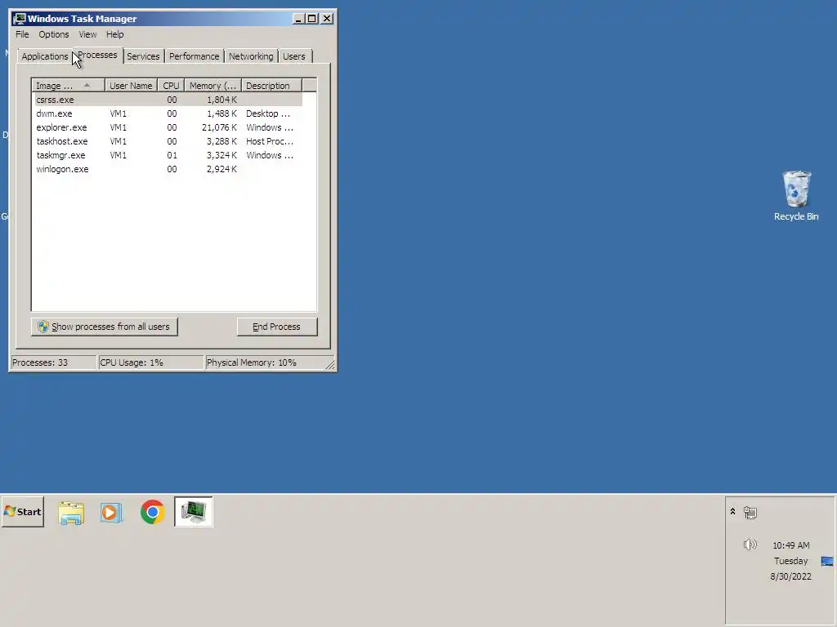The image size is (837, 627).
Task: Open the Help menu
Action: coord(114,34)
